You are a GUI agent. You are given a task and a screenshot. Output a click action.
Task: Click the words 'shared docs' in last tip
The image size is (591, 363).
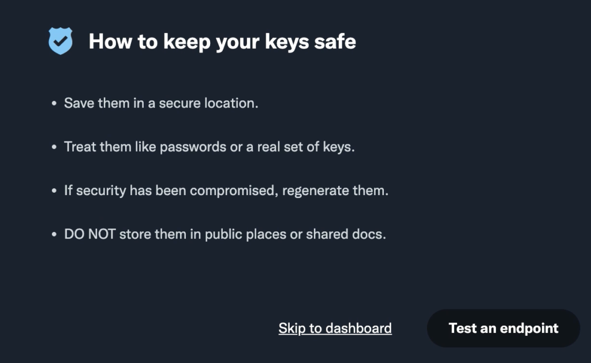[346, 234]
